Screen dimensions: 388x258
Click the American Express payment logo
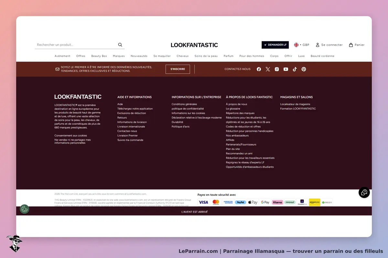228,202
